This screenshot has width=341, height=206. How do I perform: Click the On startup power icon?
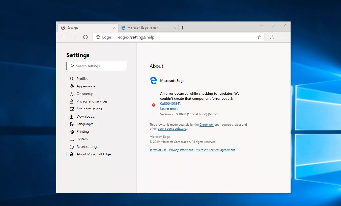click(72, 94)
